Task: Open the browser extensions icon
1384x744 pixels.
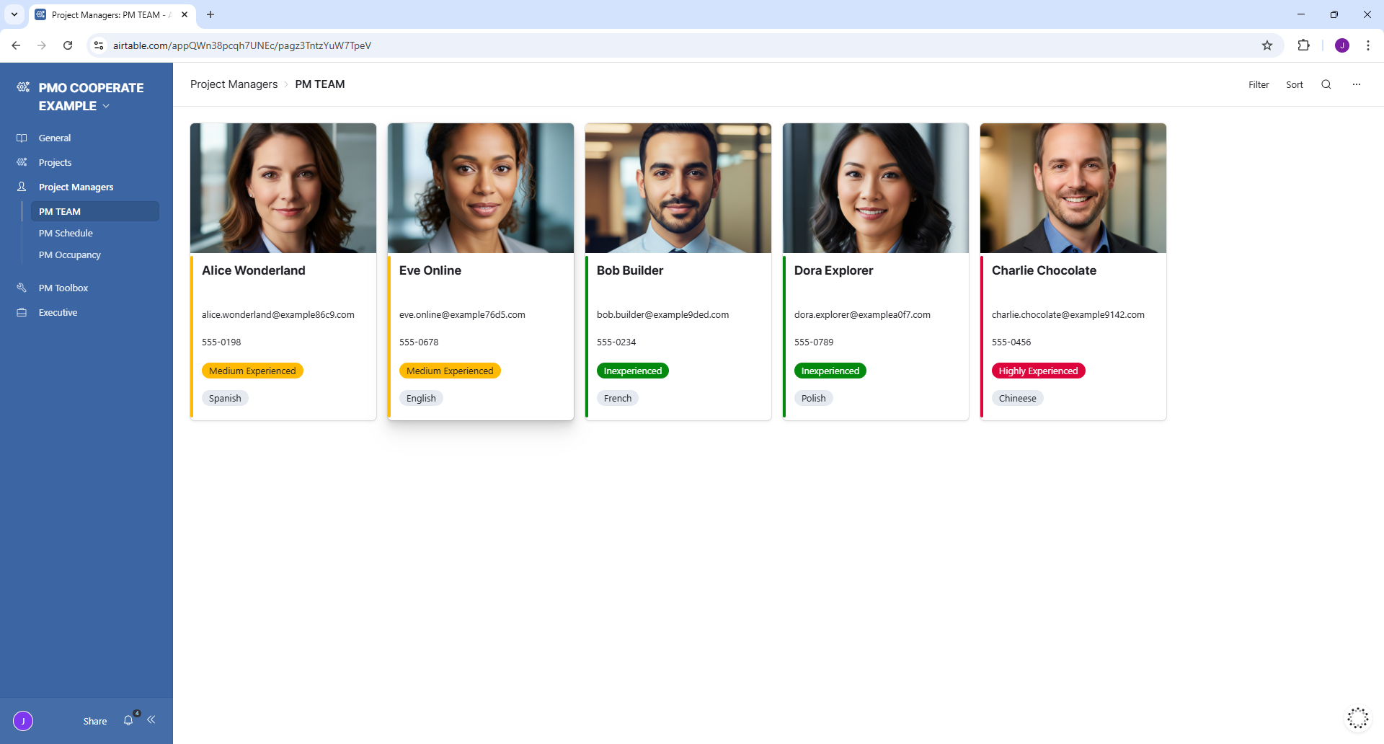Action: click(1303, 45)
